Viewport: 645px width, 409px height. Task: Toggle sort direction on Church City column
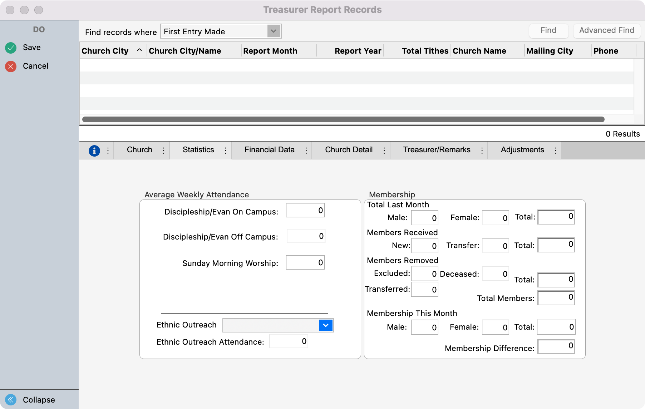coord(140,50)
